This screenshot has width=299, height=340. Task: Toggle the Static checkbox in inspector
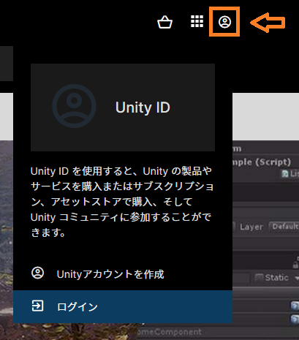coord(259,277)
